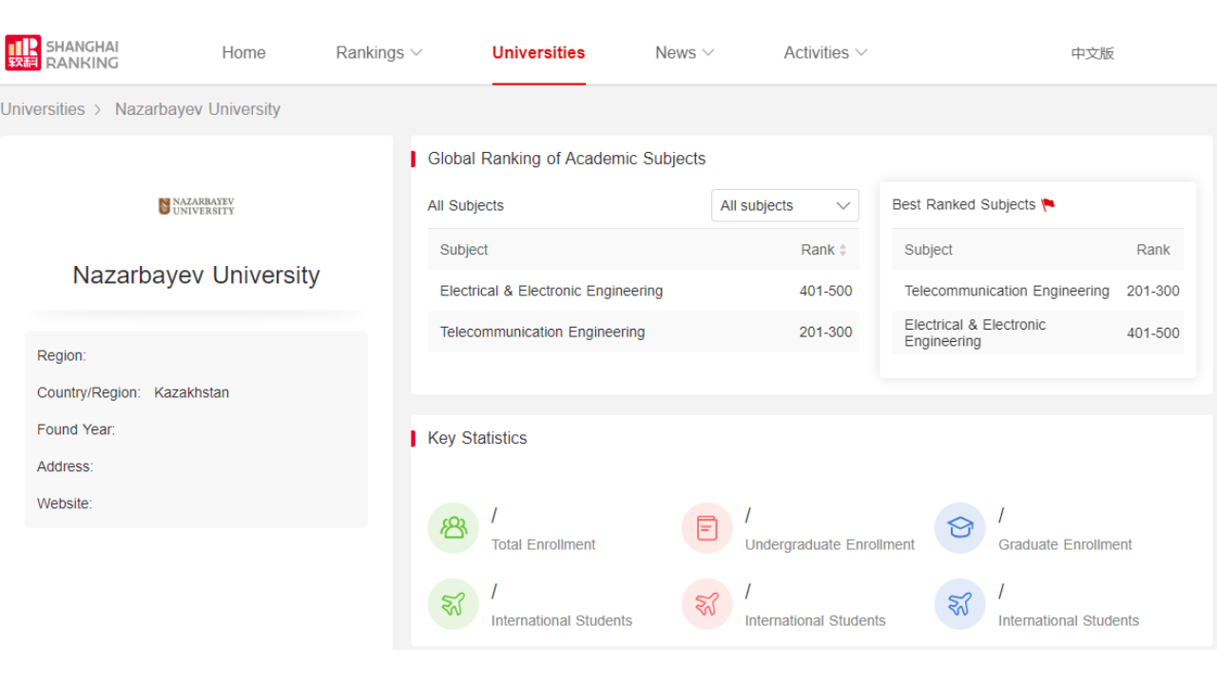Select the Universities nav tab
The image size is (1217, 684).
tap(538, 53)
